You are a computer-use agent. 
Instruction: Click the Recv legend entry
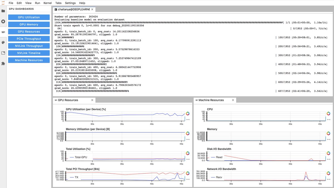[x=217, y=177]
